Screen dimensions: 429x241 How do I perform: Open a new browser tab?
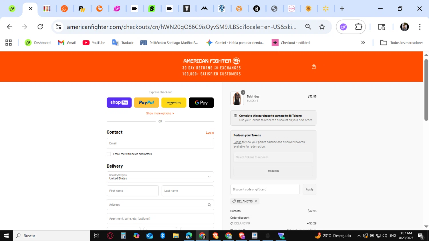[342, 9]
